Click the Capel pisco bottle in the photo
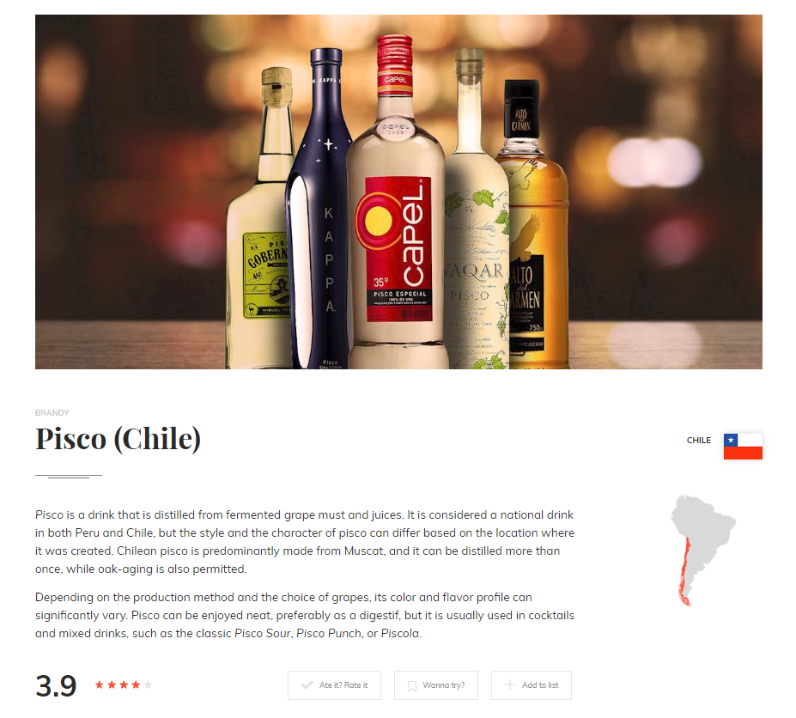The width and height of the screenshot is (796, 718). tap(397, 203)
